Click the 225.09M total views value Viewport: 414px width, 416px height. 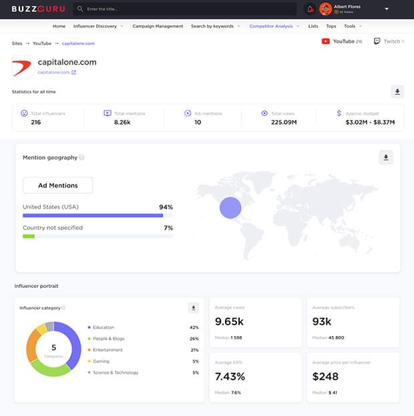pyautogui.click(x=284, y=122)
